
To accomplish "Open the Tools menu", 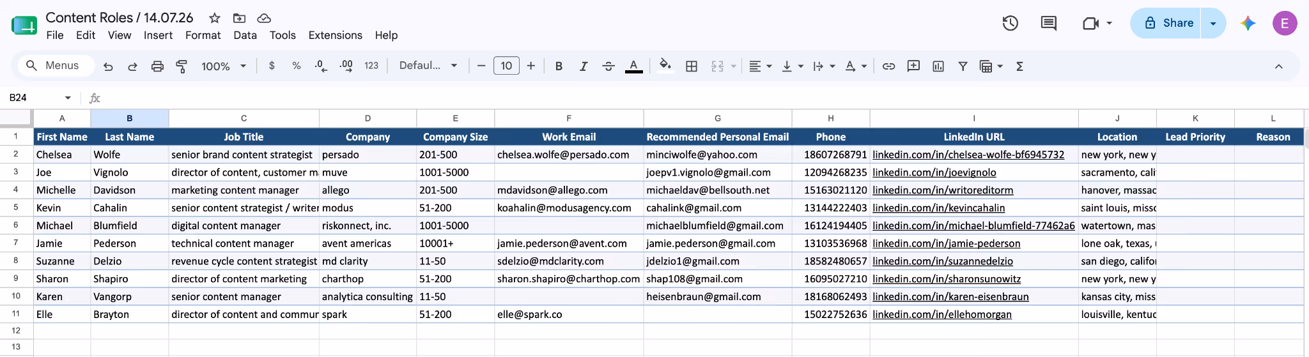I will point(283,35).
